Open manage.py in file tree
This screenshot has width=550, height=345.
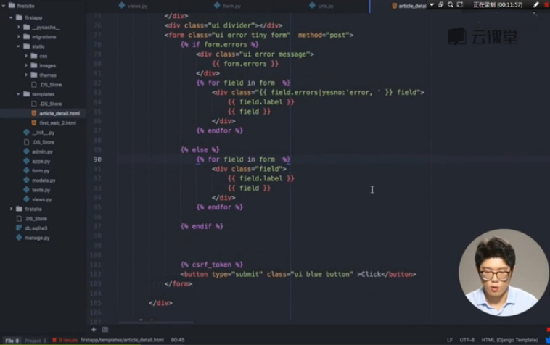point(37,238)
